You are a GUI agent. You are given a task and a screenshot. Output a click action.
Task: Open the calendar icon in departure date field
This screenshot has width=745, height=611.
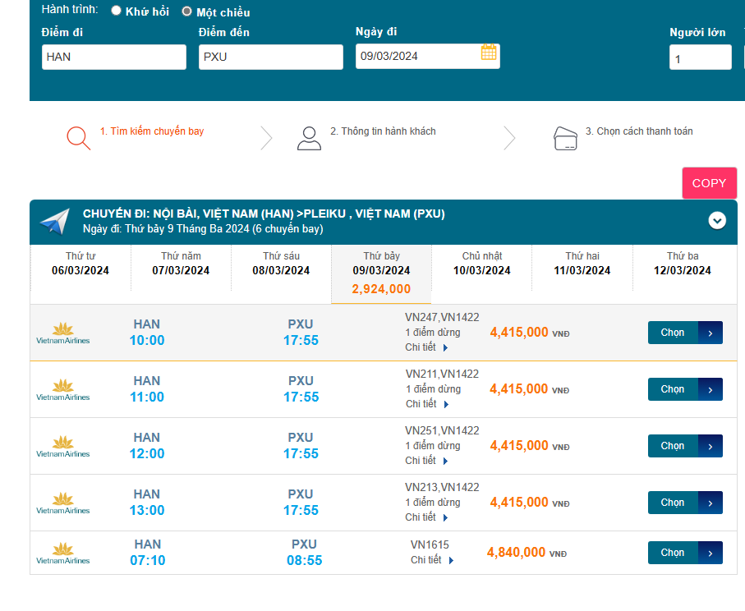pyautogui.click(x=489, y=53)
